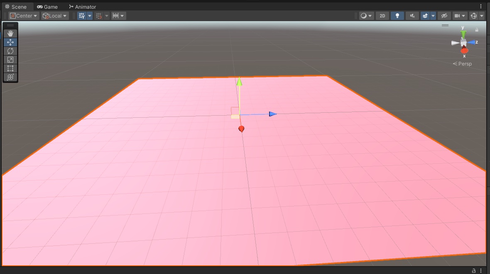Viewport: 490px width, 274px height.
Task: Open the Local handle rotation dropdown
Action: pos(54,16)
